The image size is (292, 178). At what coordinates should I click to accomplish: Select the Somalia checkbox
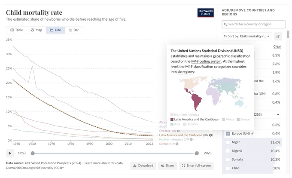point(228,160)
